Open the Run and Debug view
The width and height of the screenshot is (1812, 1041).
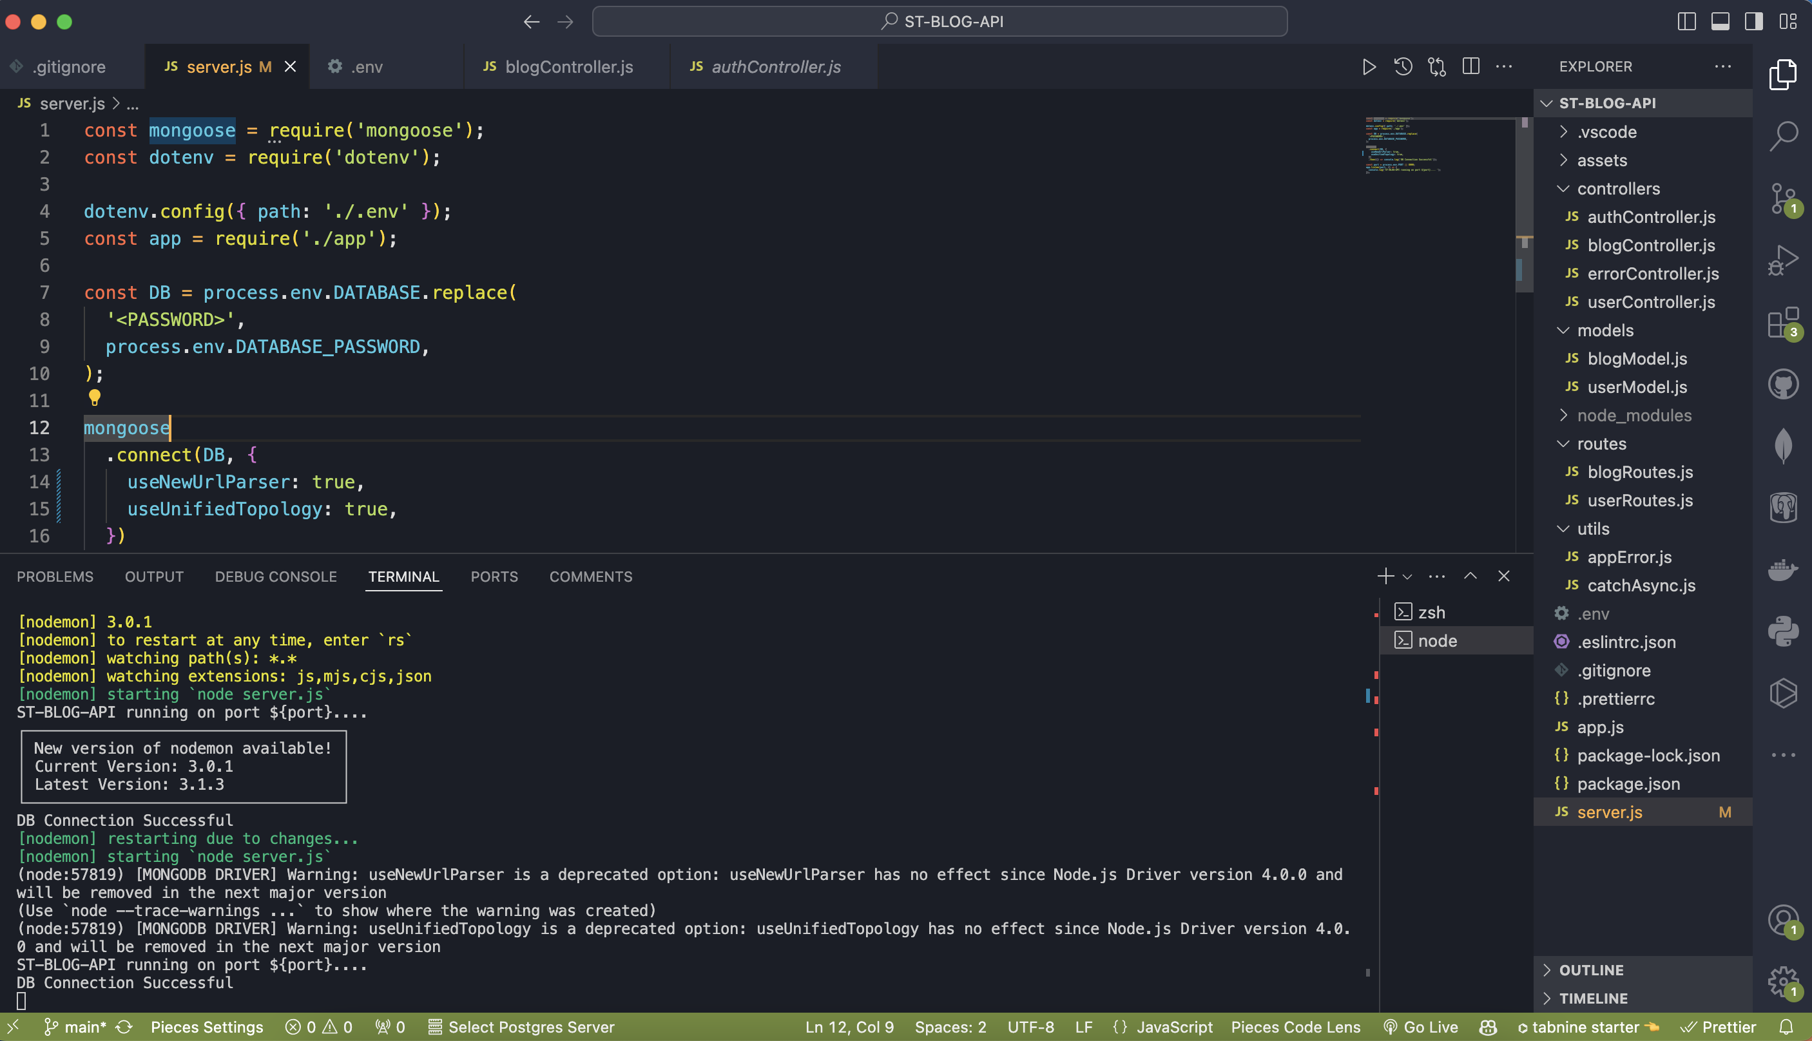tap(1784, 261)
